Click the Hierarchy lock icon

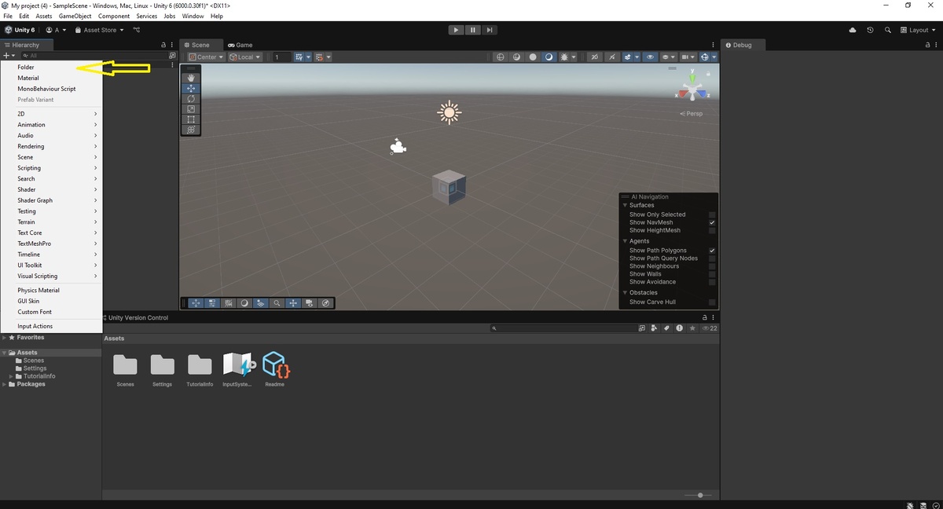tap(163, 45)
